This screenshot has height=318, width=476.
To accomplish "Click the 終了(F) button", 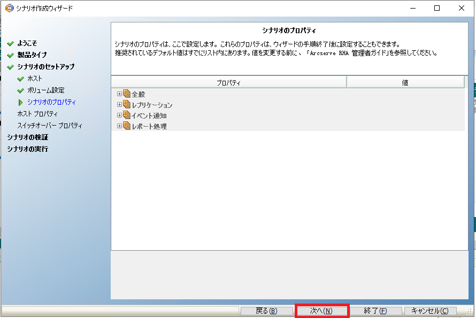I will [x=375, y=311].
